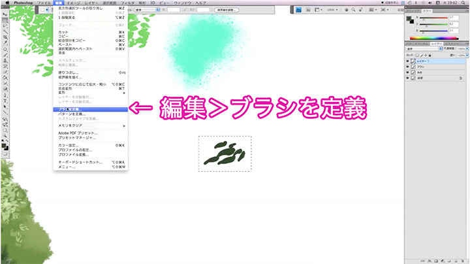Toggle lock image pixels
This screenshot has width=470, height=264.
coord(422,55)
